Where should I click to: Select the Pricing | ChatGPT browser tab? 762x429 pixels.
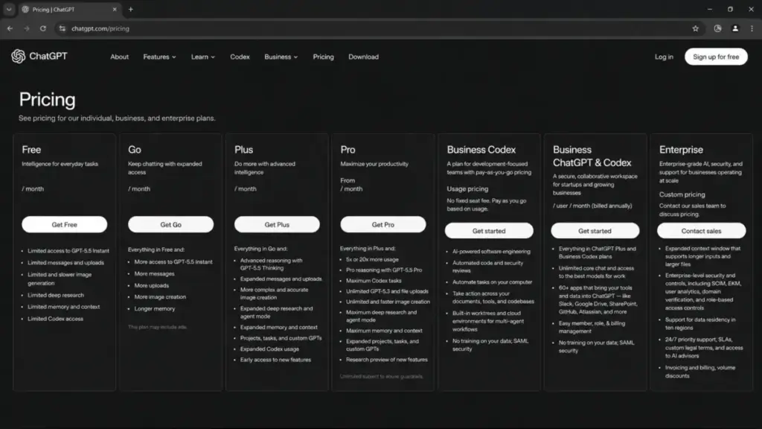coord(69,9)
